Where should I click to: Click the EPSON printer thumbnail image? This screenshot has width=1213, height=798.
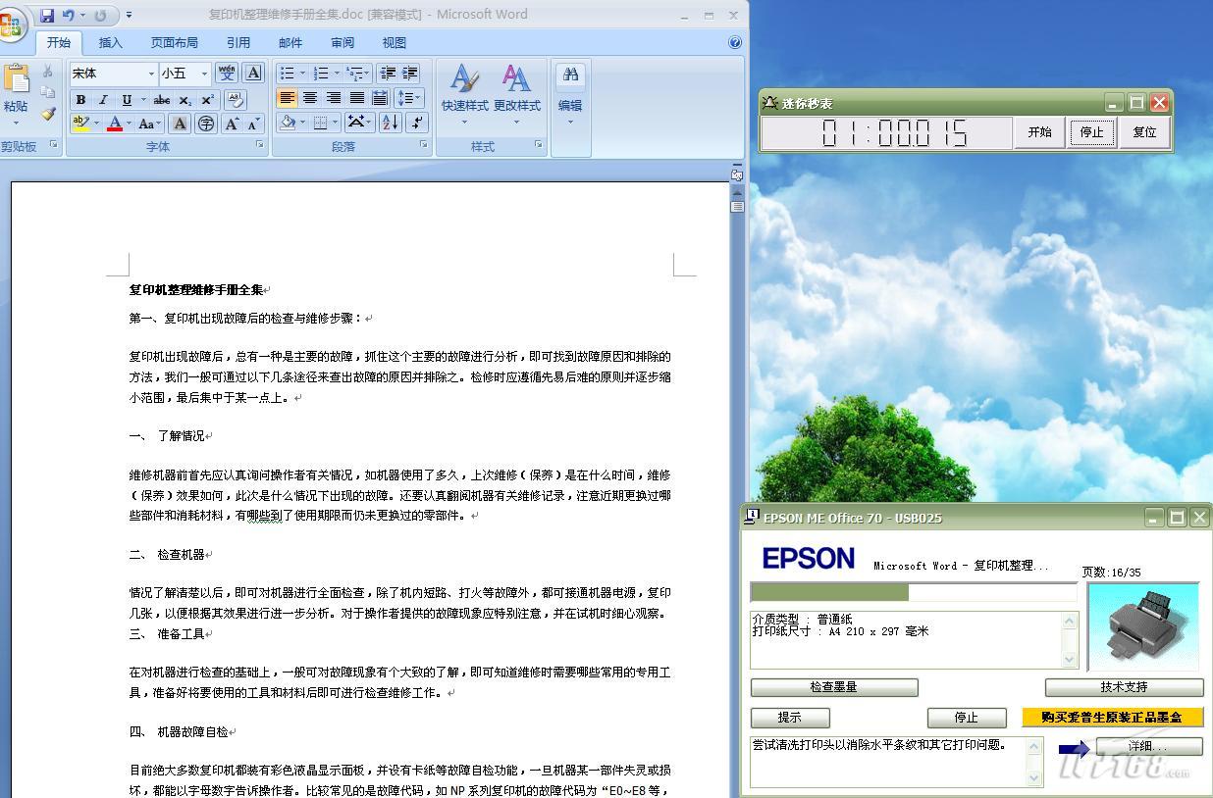pos(1142,626)
